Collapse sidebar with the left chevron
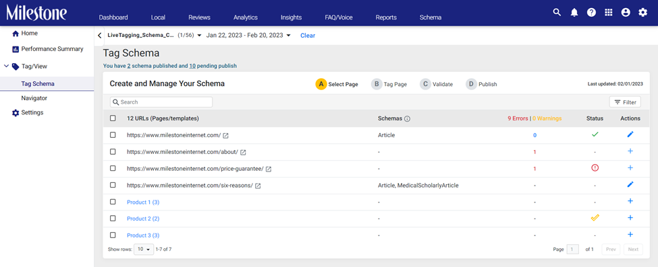The height and width of the screenshot is (267, 658). [99, 36]
